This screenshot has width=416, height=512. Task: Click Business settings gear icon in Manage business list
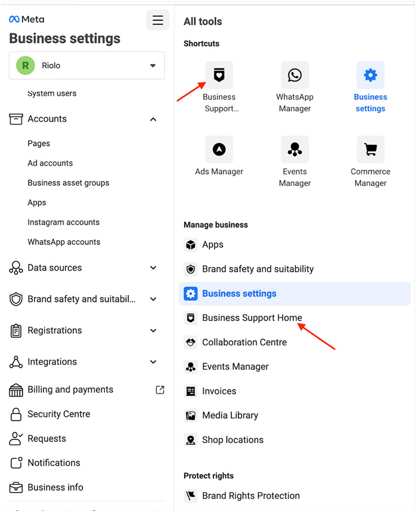191,293
